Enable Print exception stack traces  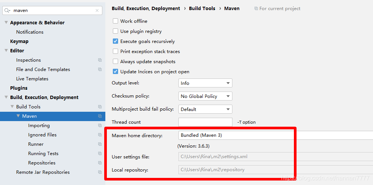pyautogui.click(x=115, y=51)
